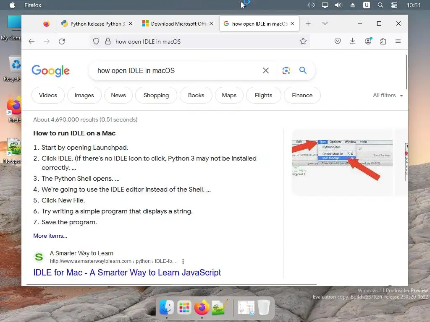Click the Google search magnifier button
The image size is (430, 322).
303,70
